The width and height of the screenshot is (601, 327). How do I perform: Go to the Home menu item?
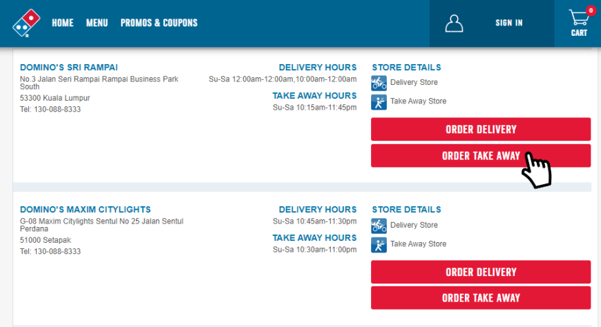point(62,23)
